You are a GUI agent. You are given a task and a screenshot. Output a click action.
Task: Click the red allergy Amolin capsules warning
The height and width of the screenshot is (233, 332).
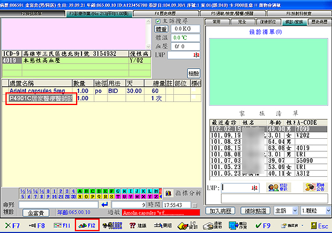pos(161,212)
